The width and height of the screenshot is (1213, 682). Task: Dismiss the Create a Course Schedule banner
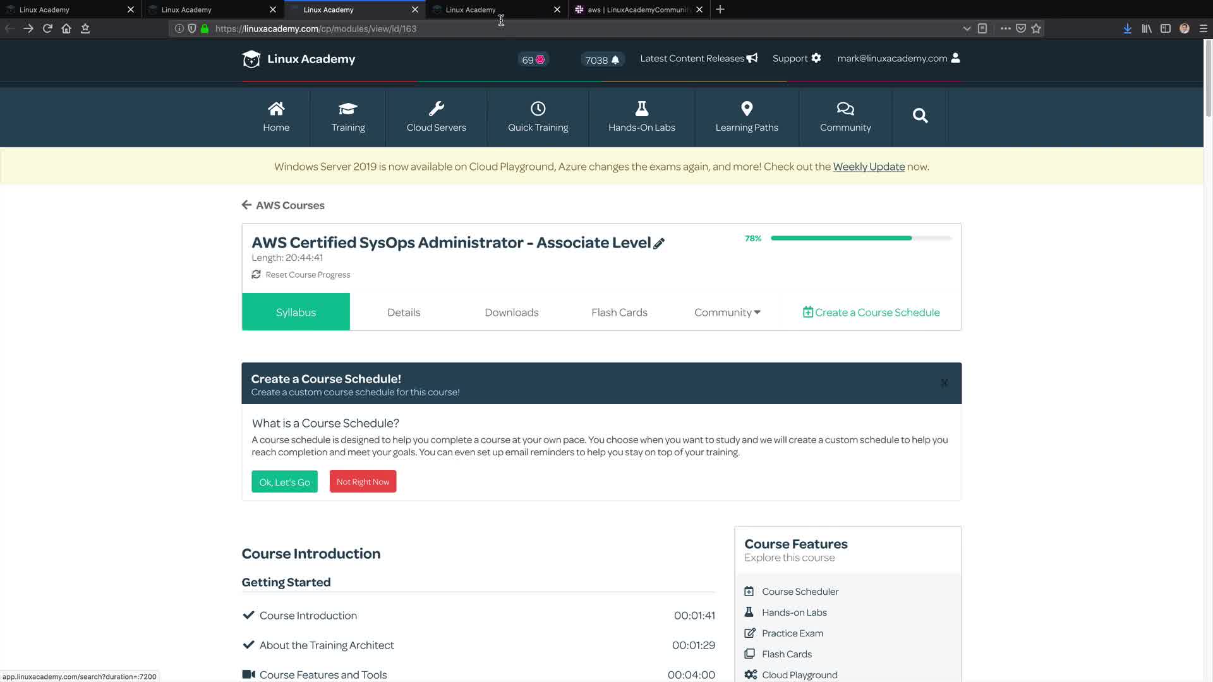[944, 383]
